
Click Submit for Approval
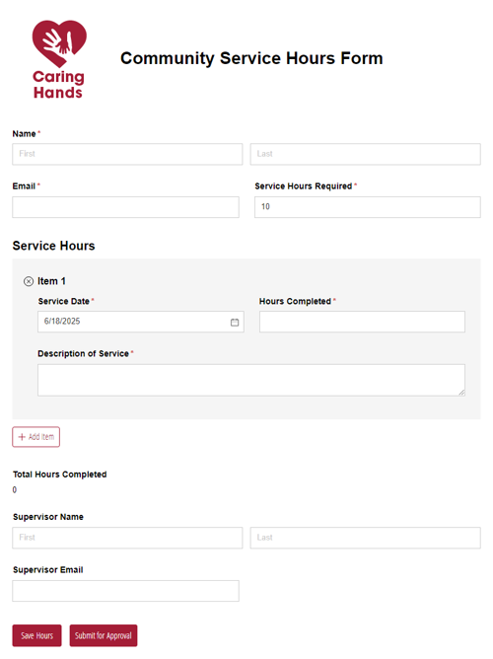click(104, 635)
